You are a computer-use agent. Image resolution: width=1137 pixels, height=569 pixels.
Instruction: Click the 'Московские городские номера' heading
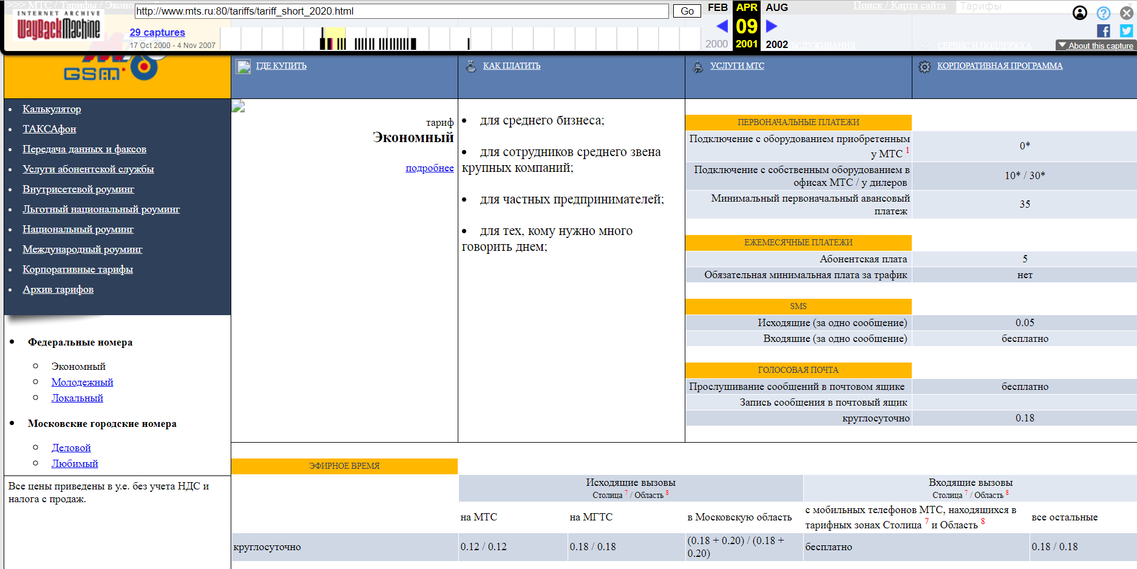click(102, 423)
